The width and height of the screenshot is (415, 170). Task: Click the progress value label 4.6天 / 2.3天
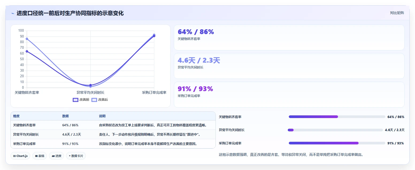point(395,130)
